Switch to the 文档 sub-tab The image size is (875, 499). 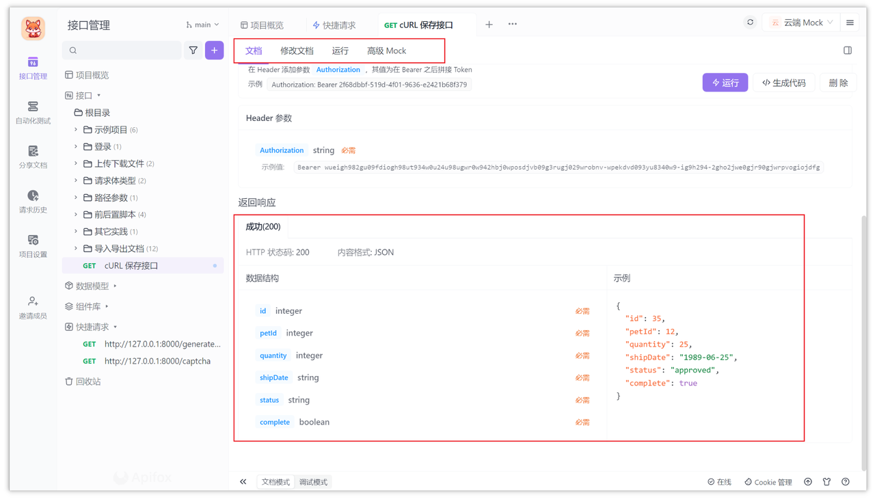pos(254,51)
